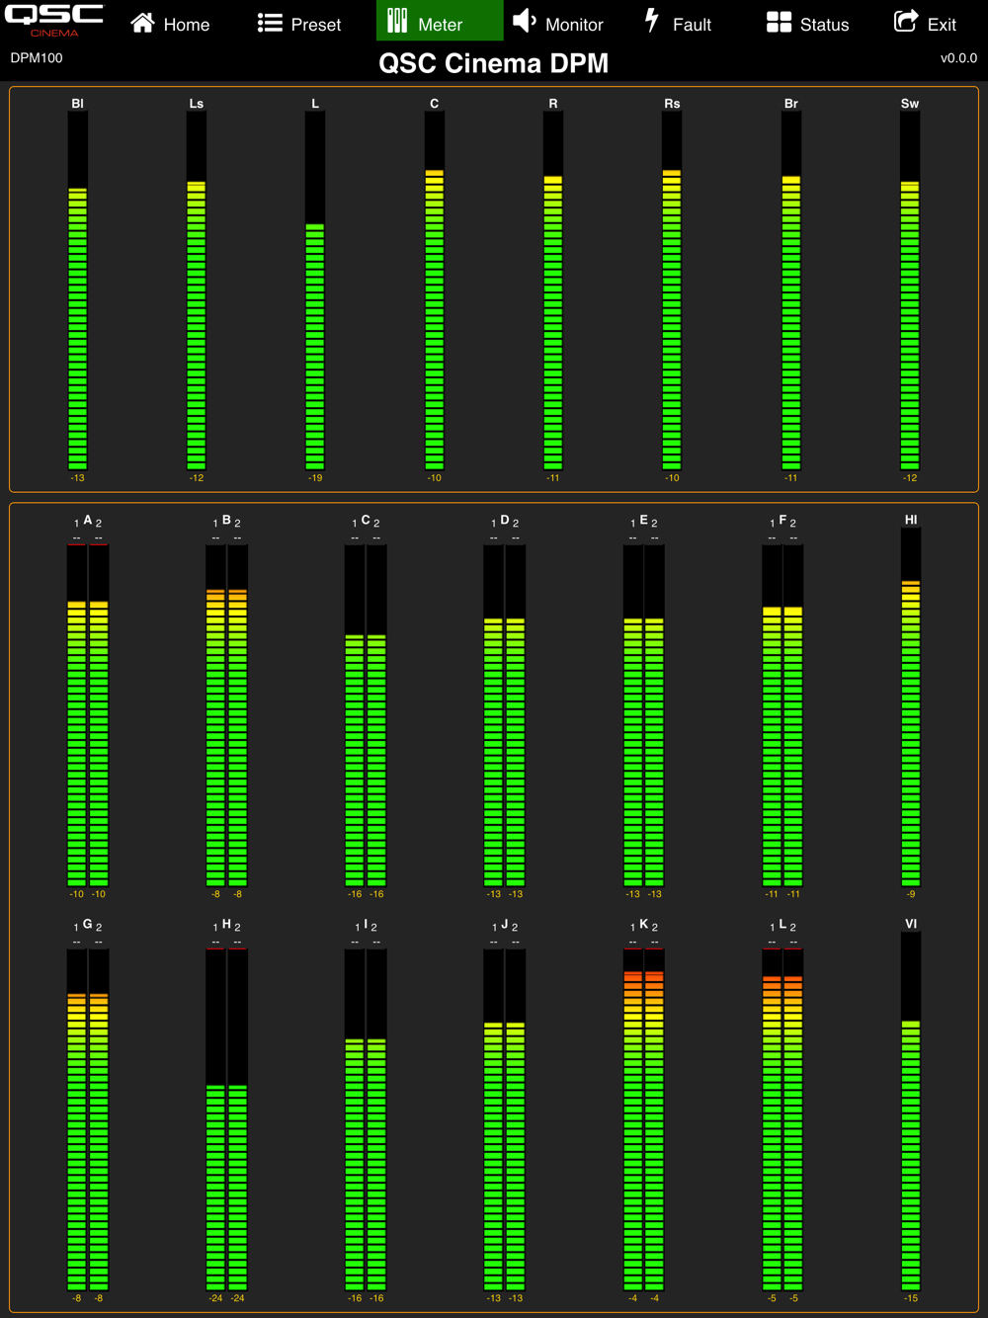Image resolution: width=988 pixels, height=1318 pixels.
Task: Select the Meter tab label
Action: click(x=441, y=25)
